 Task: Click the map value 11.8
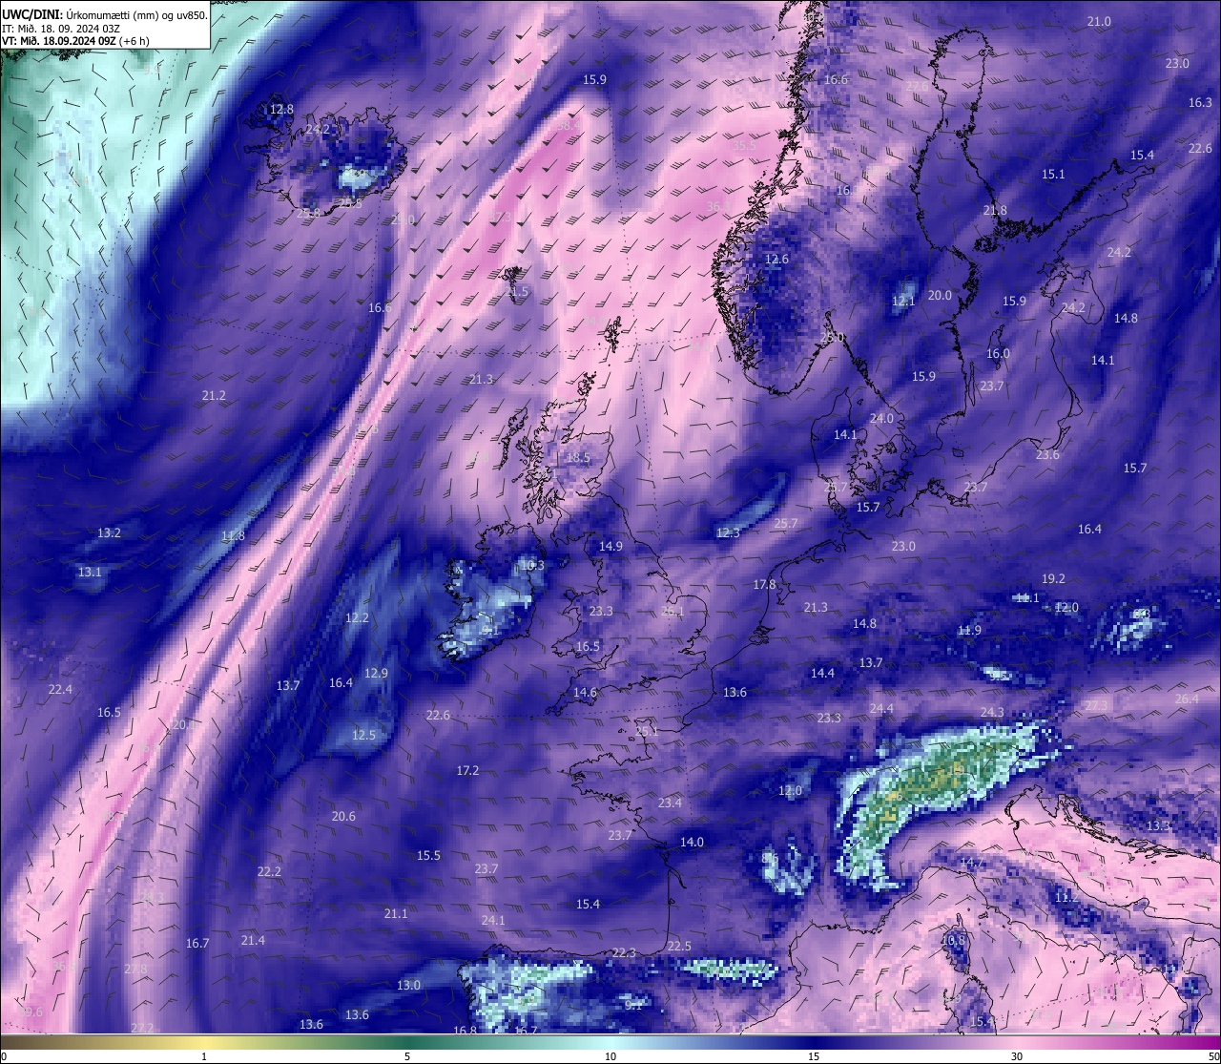pos(233,536)
